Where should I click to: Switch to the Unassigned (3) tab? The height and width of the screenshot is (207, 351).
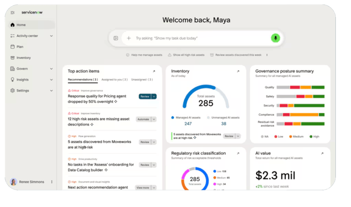point(142,80)
